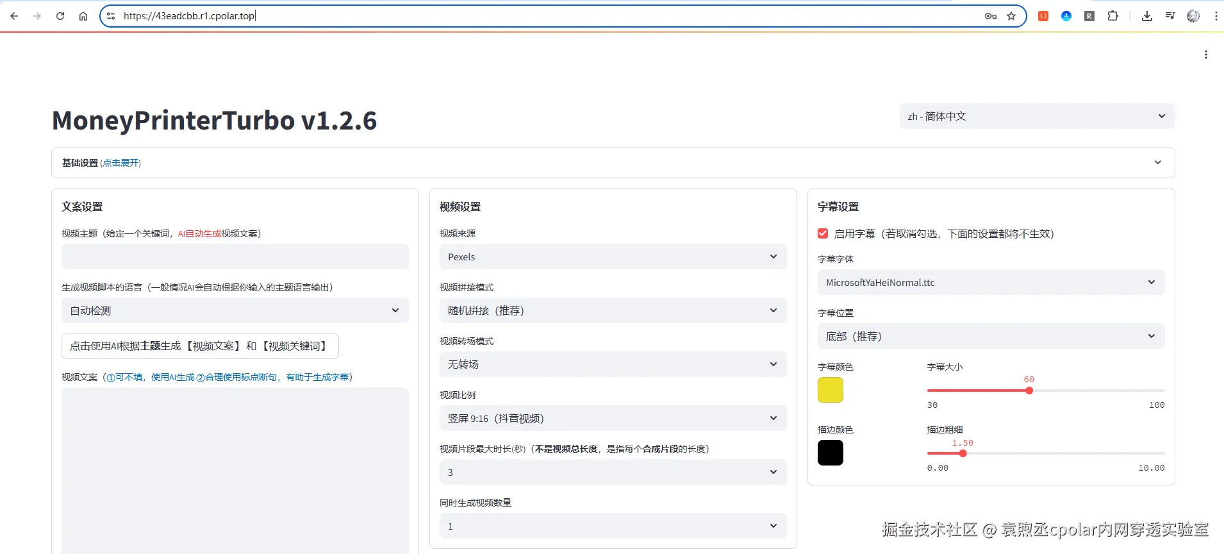Click the AI generate 视频文案 and 视频关键词 button
The height and width of the screenshot is (554, 1224).
tap(200, 346)
